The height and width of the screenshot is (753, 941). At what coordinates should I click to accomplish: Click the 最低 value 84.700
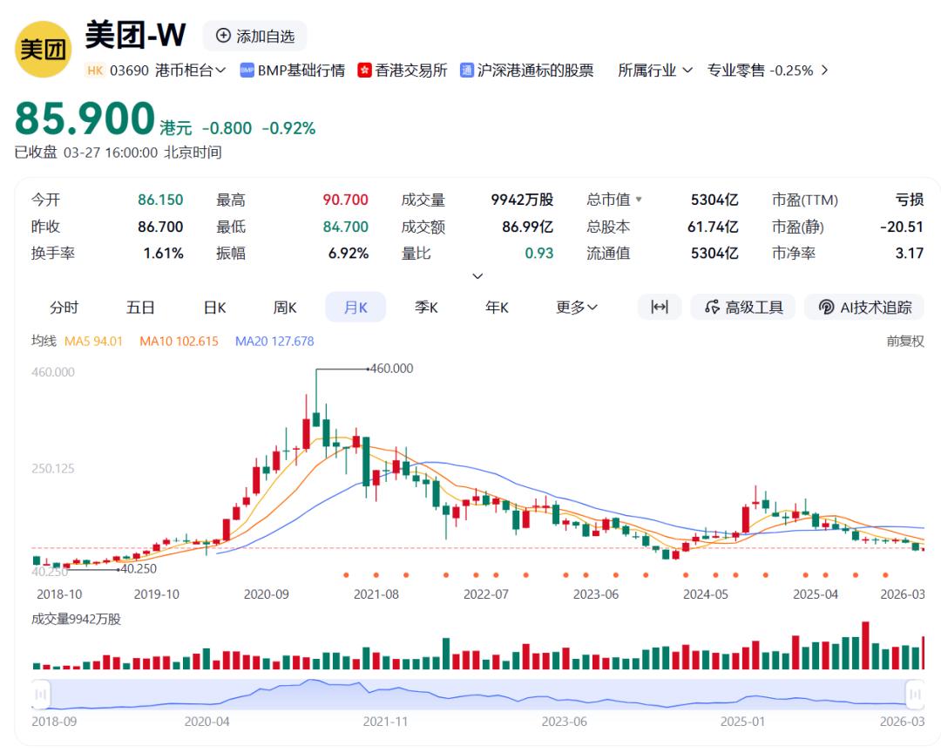pyautogui.click(x=346, y=227)
